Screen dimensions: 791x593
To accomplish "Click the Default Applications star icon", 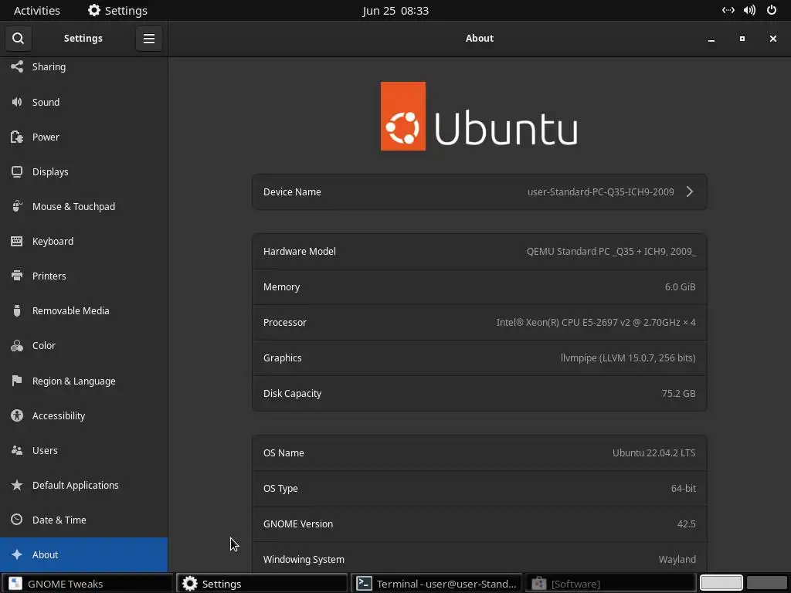I will click(x=17, y=485).
